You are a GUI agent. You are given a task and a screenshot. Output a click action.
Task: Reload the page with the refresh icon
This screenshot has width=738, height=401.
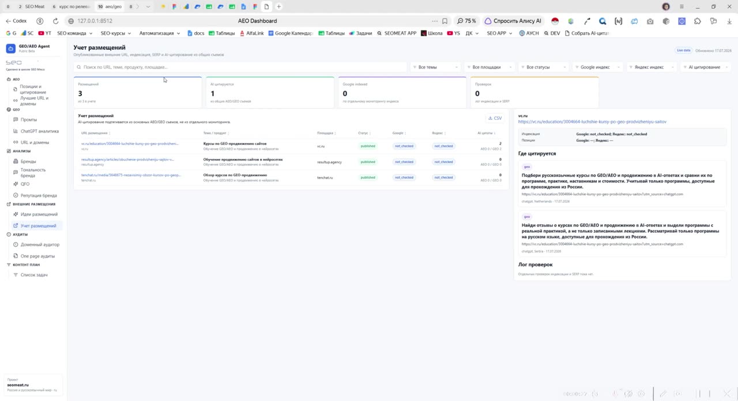coord(55,21)
